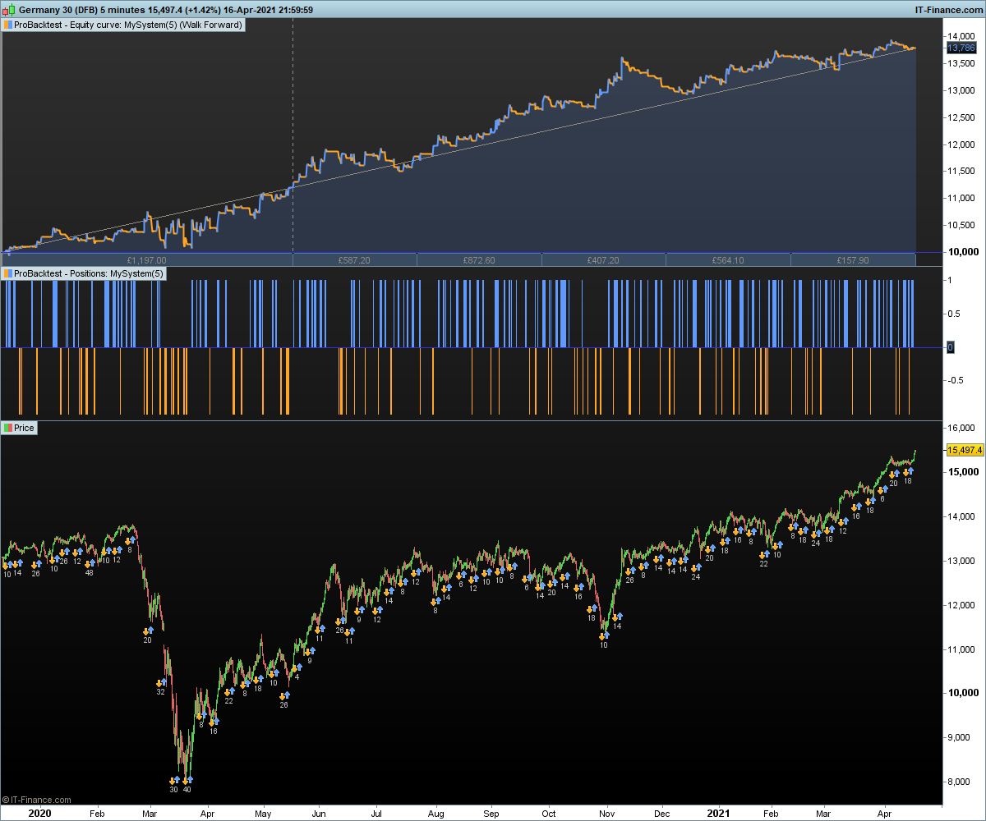Select the walk-forward segment £872.60
This screenshot has width=986, height=821.
tap(479, 259)
